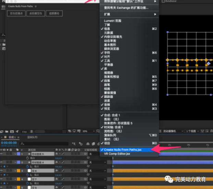Click the timeline layer search field

[x=44, y=144]
